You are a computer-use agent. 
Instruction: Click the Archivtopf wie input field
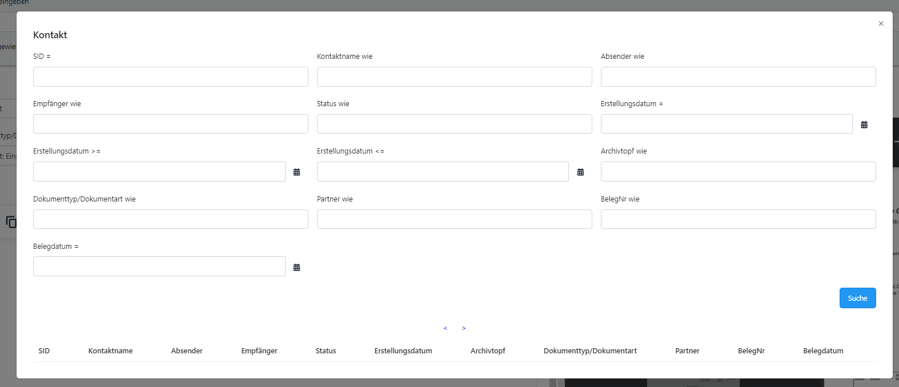[738, 172]
